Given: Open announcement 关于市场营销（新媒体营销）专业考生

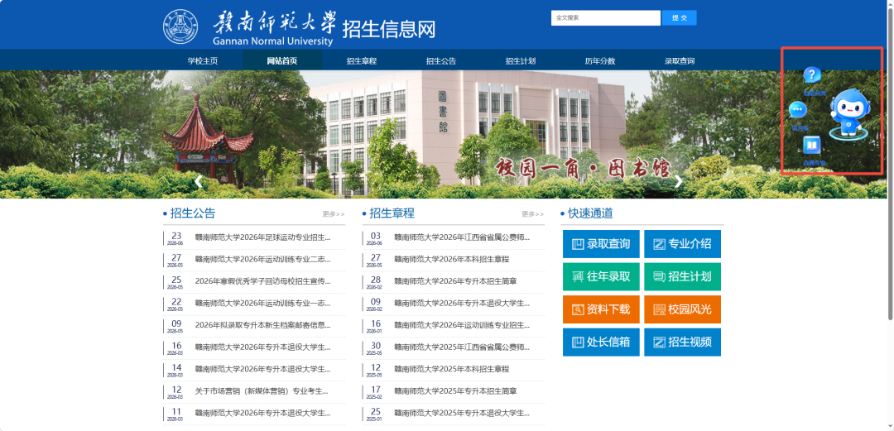Looking at the screenshot, I should point(262,391).
